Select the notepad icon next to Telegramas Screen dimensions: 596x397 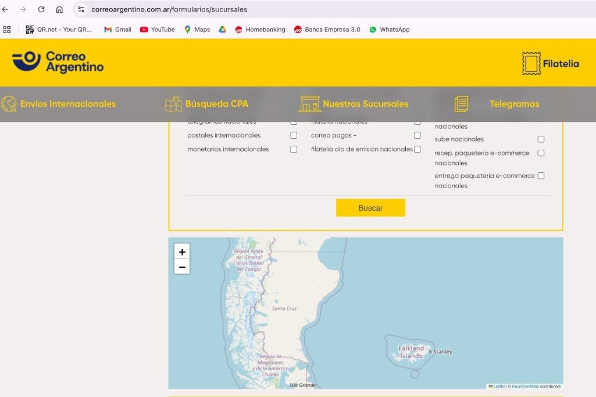[x=461, y=103]
